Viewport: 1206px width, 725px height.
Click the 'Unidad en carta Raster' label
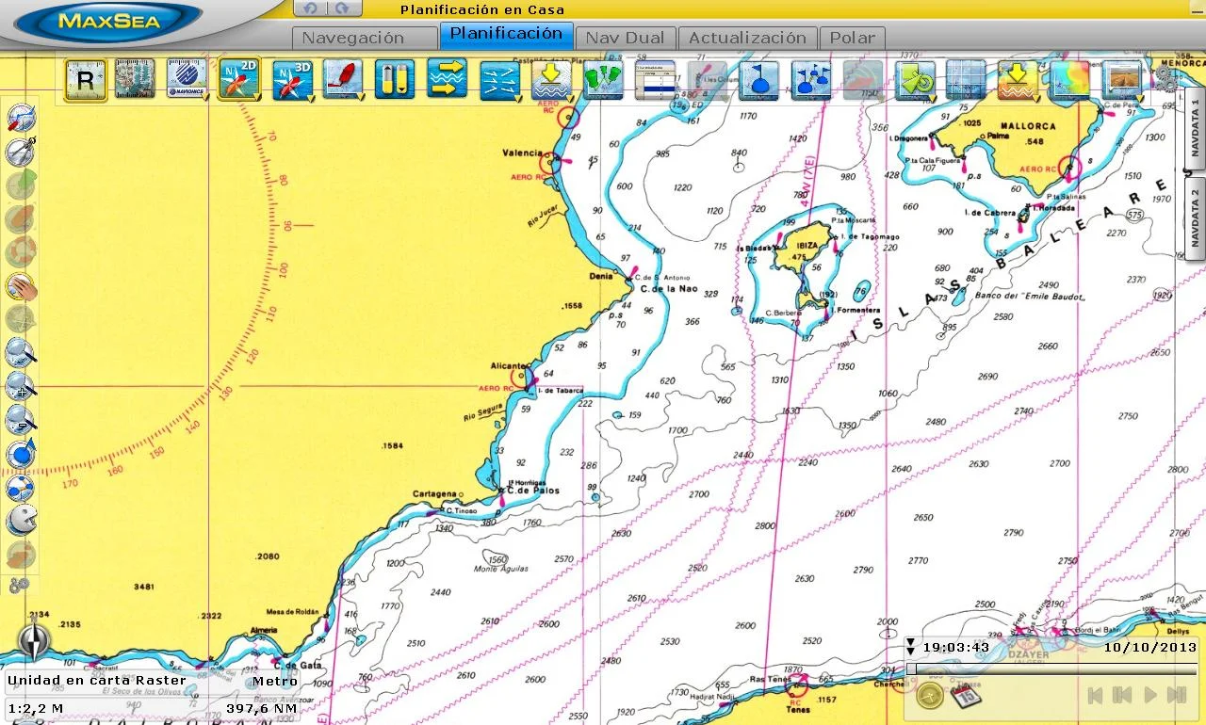[97, 681]
